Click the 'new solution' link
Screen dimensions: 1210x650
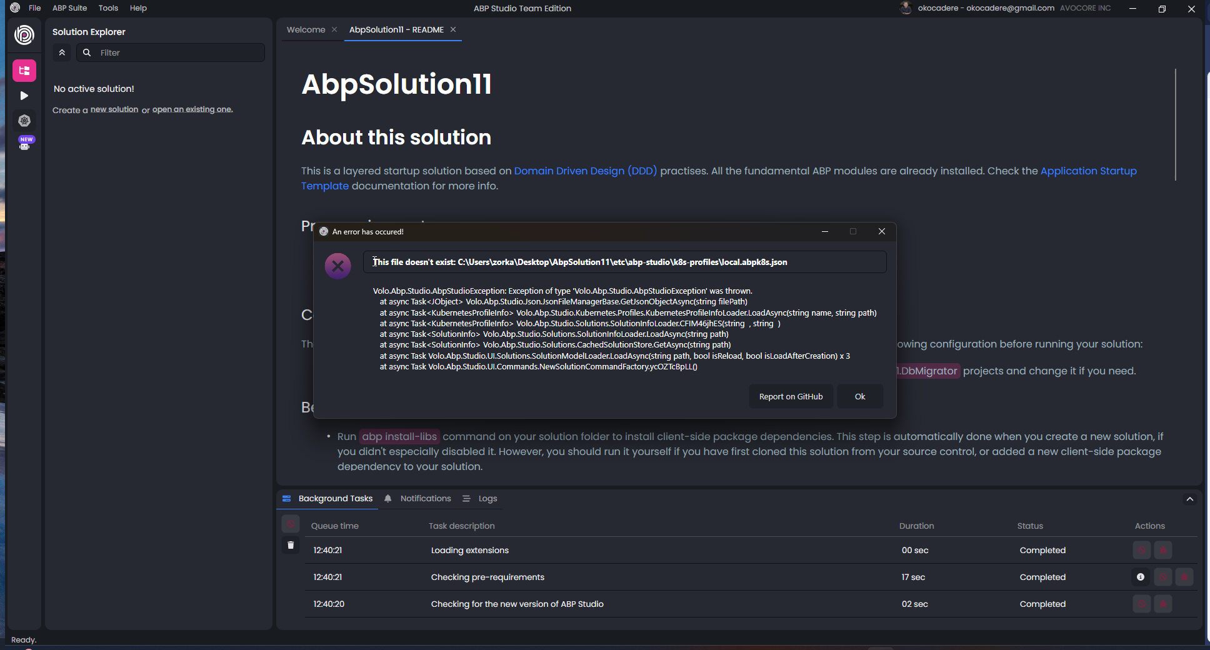(x=114, y=109)
